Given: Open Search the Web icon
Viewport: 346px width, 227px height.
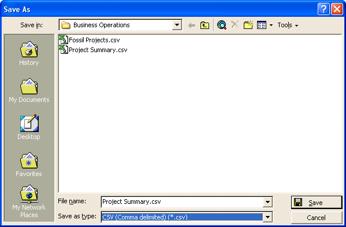Looking at the screenshot, I should 222,25.
